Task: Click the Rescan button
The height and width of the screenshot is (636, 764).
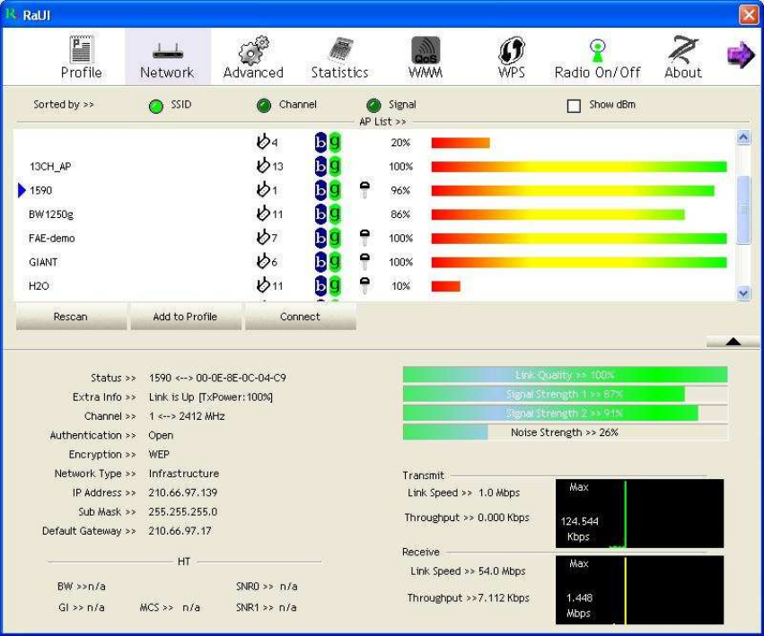Action: pyautogui.click(x=71, y=317)
